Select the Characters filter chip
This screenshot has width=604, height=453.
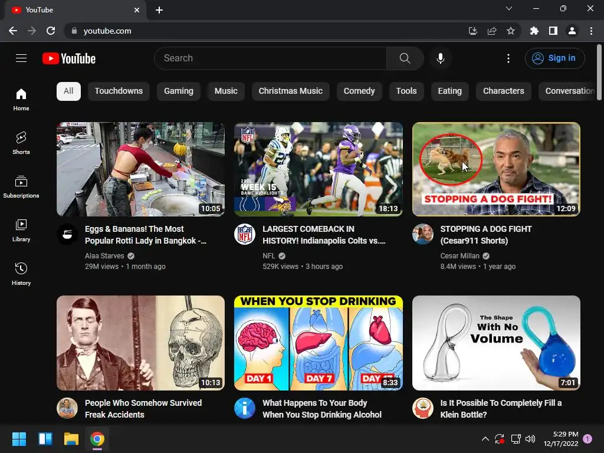coord(504,91)
